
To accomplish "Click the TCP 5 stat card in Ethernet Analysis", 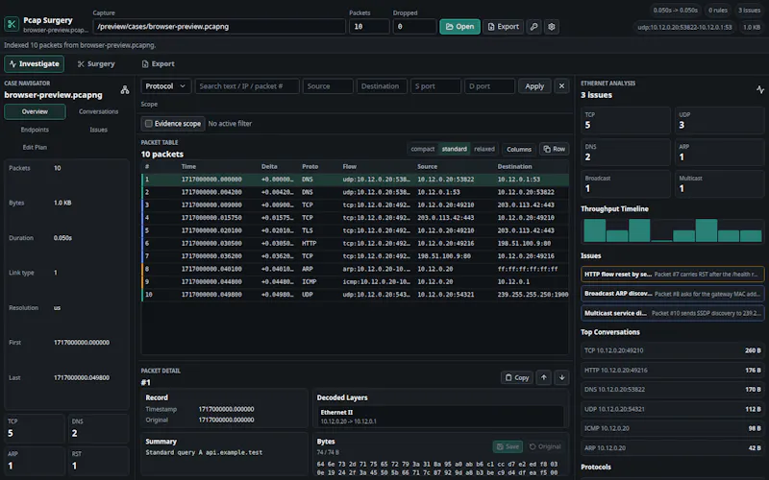I will (x=626, y=121).
